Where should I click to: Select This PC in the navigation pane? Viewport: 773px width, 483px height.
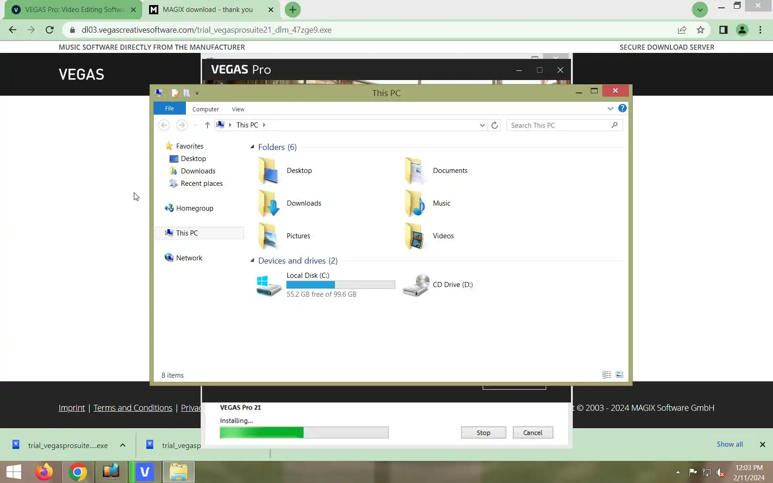pyautogui.click(x=199, y=233)
